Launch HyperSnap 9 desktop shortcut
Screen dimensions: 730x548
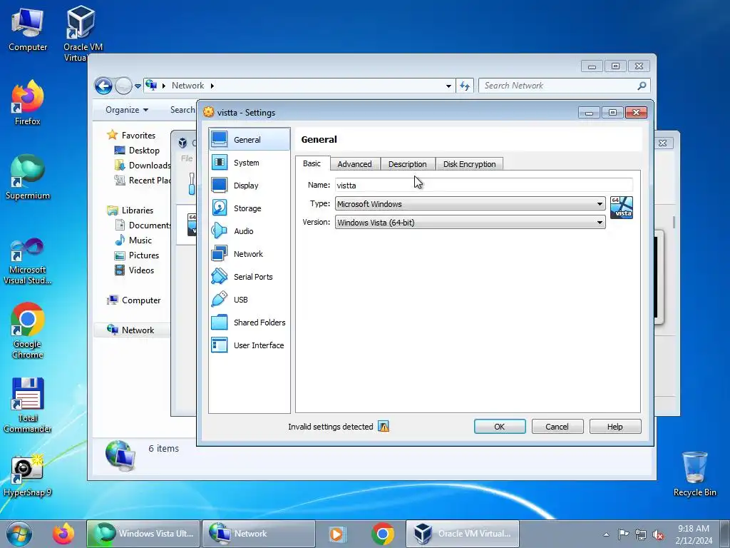tap(28, 475)
